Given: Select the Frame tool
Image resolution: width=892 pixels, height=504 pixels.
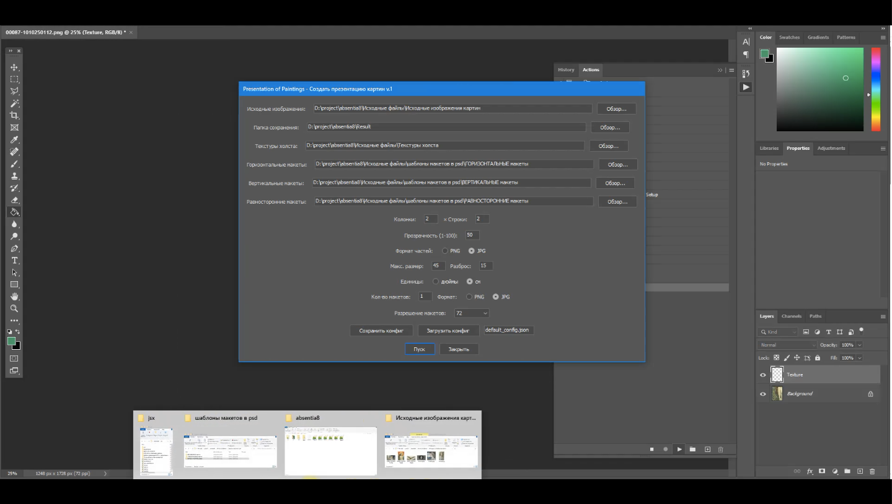Looking at the screenshot, I should (x=14, y=128).
